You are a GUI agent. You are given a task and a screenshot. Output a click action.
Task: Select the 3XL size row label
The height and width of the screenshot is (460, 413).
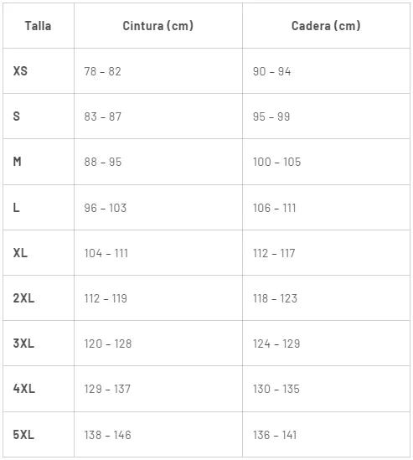23,344
